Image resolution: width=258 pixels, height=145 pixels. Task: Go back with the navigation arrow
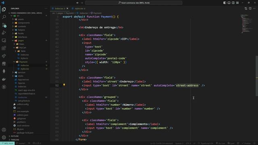pyautogui.click(x=77, y=3)
